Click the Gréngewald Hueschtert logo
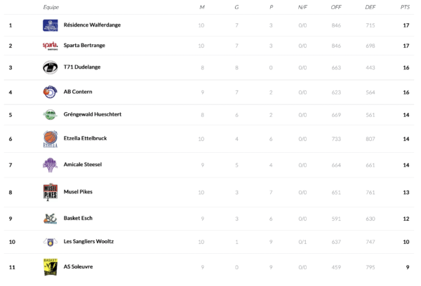The image size is (421, 286). pos(50,115)
